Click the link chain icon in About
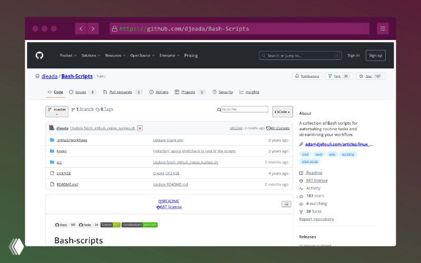 tap(301, 144)
